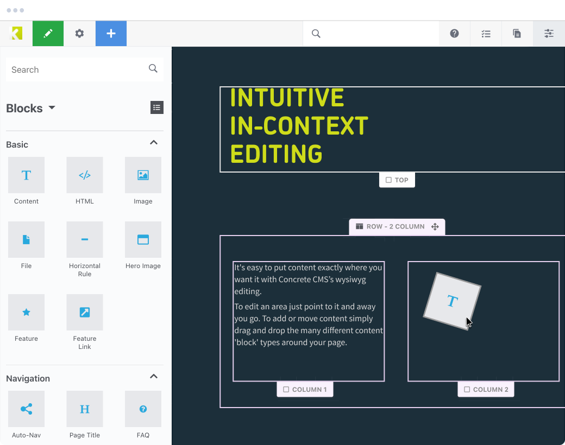Select the Feature block
Viewport: 565px width, 445px height.
tap(26, 318)
